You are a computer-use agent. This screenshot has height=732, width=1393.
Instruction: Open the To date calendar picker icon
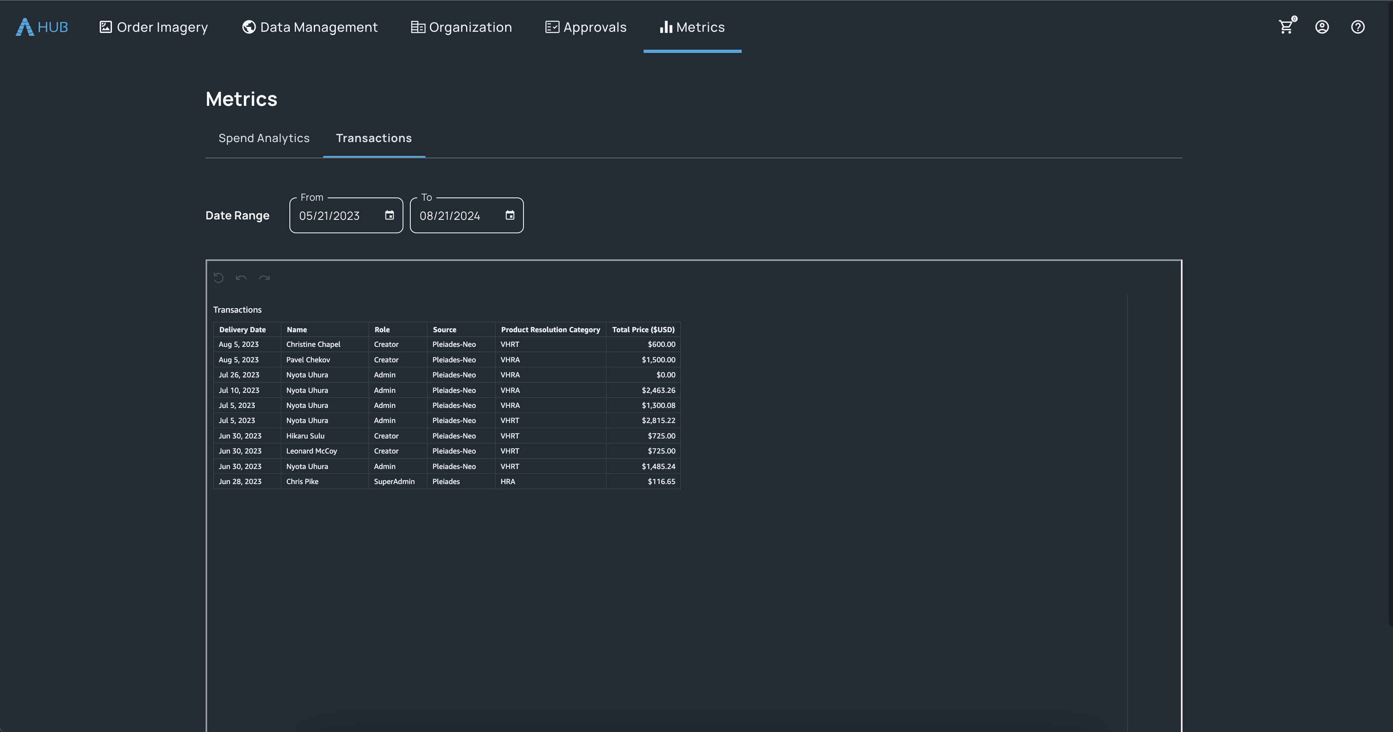point(510,215)
